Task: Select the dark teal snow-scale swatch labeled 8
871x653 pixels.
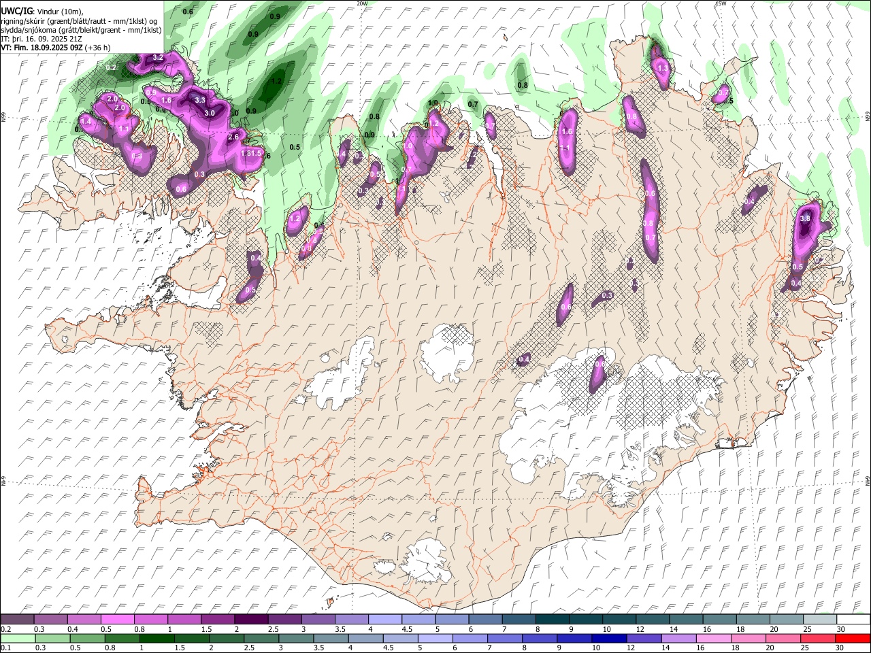Action: [x=553, y=619]
